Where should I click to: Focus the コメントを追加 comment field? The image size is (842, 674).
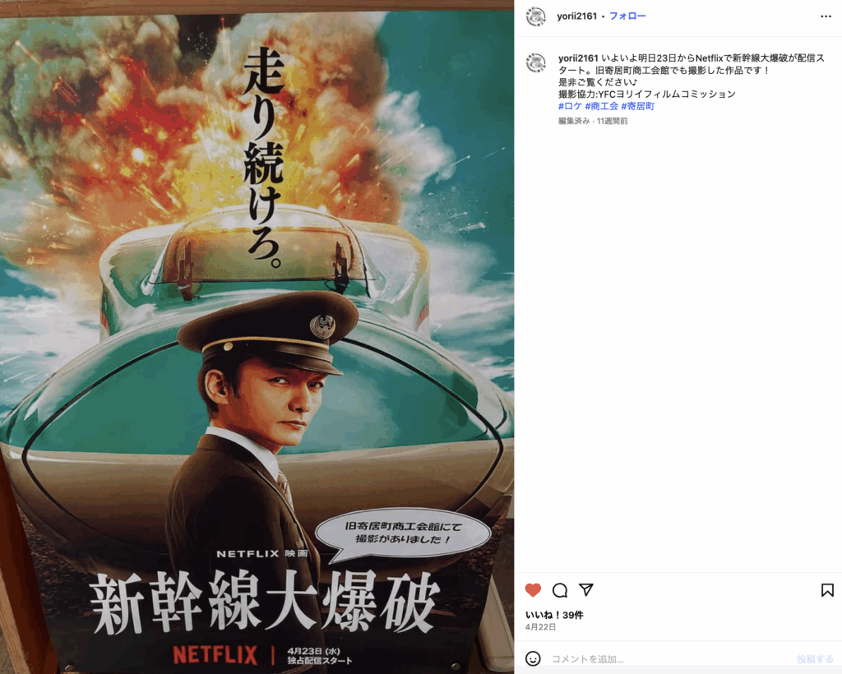pos(670,659)
